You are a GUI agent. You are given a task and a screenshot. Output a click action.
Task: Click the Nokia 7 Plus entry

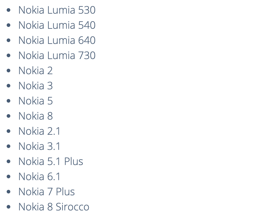47,192
